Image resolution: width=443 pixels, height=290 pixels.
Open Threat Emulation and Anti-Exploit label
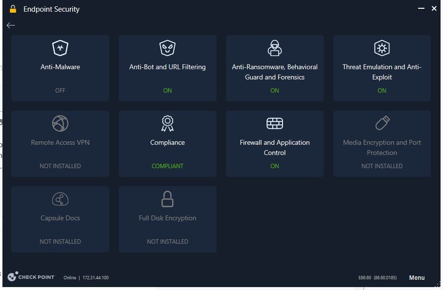coord(382,72)
